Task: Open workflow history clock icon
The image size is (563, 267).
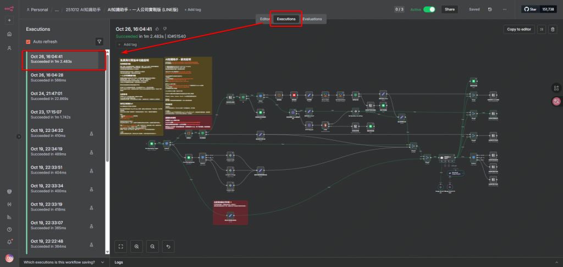Action: tap(490, 9)
